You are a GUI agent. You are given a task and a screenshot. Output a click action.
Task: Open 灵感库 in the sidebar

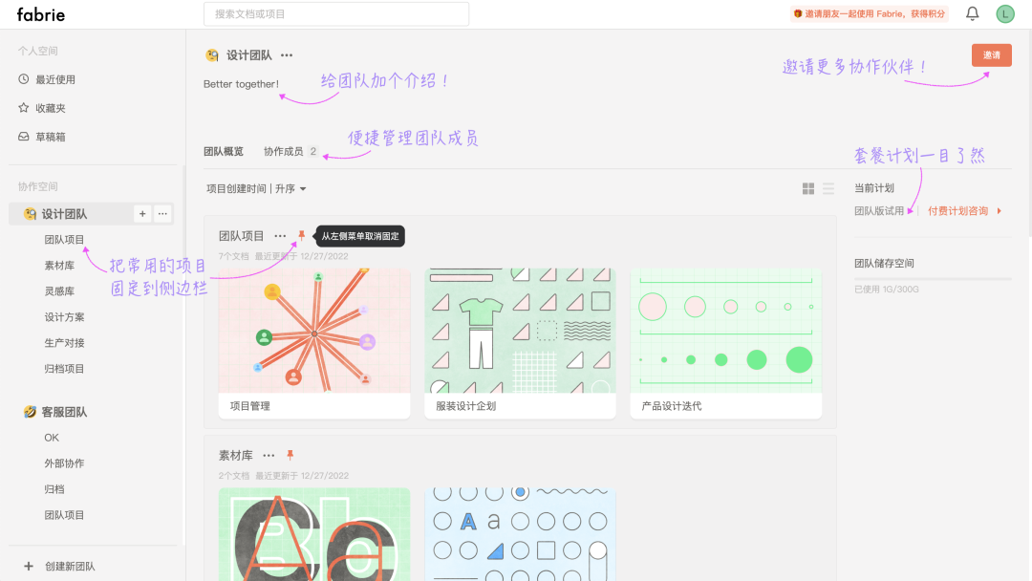[x=59, y=290]
